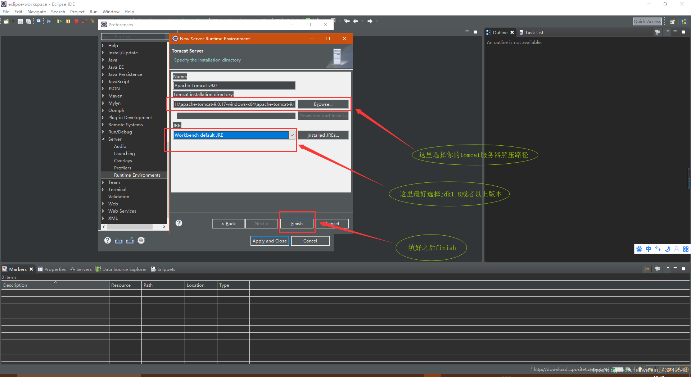Open the Navigate menu
This screenshot has height=377, width=691.
pyautogui.click(x=37, y=12)
